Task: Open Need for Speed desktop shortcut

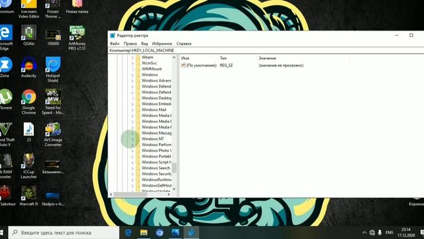Action: pyautogui.click(x=53, y=102)
